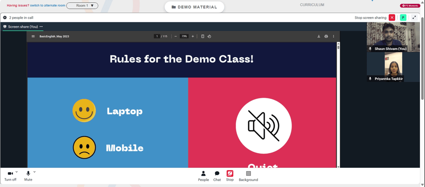Stop screen sharing with red X button
Viewport: 425px width, 187px height.
point(392,17)
